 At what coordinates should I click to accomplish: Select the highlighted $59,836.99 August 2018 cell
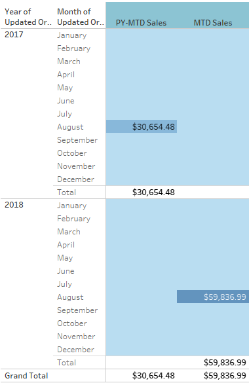[213, 297]
